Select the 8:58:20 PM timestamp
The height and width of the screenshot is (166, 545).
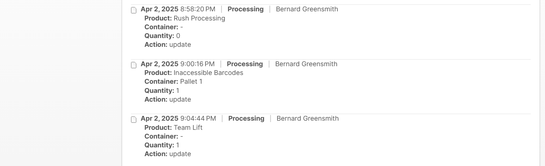coord(198,9)
